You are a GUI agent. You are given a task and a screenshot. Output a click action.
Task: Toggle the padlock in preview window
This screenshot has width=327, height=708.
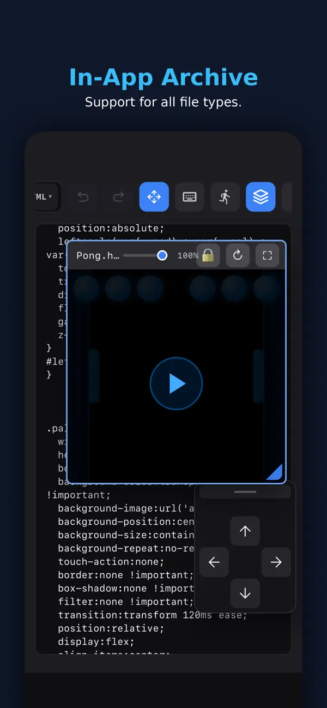208,255
